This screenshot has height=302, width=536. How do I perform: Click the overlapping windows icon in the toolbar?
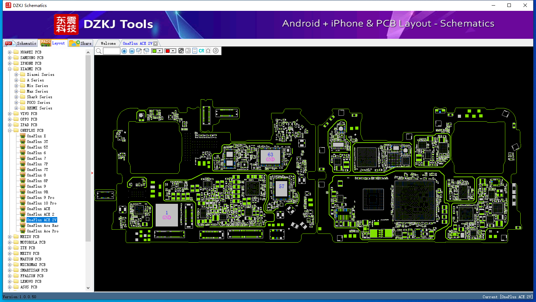(x=181, y=51)
